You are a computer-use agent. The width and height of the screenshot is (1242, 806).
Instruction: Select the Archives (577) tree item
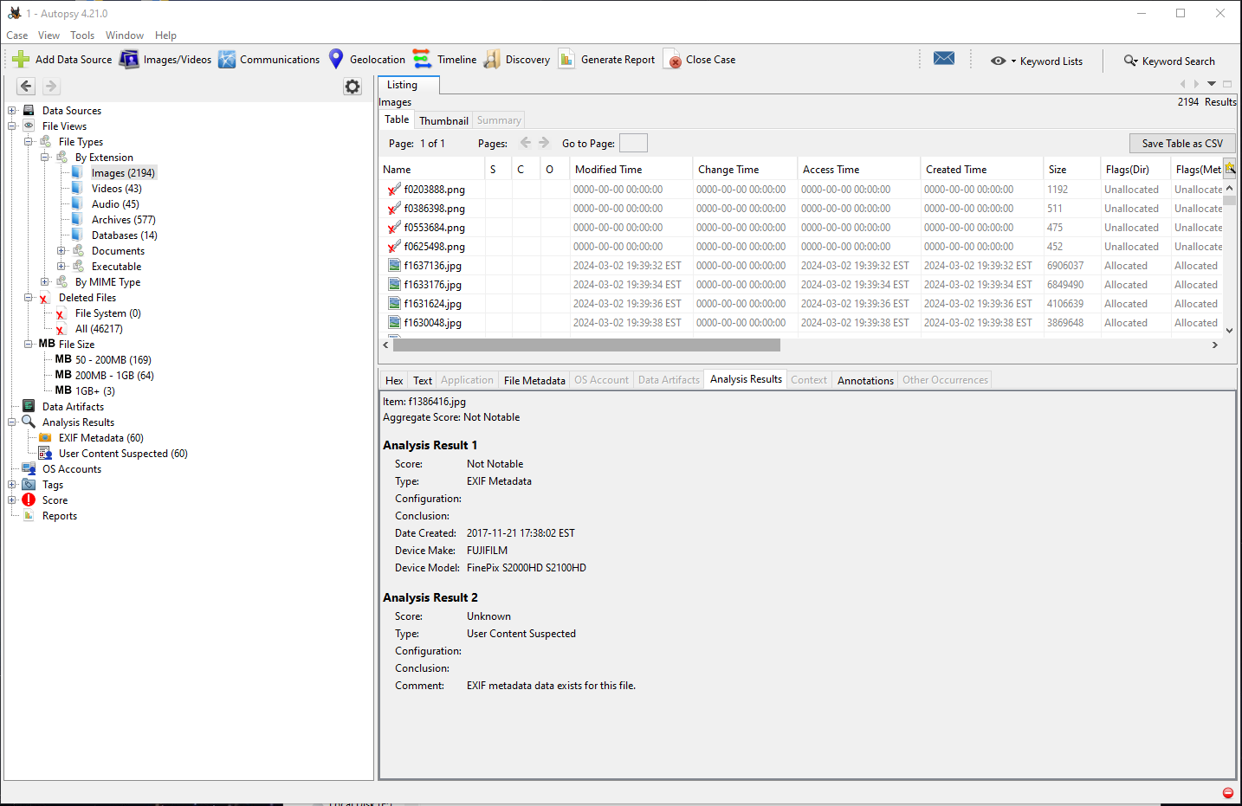click(124, 219)
